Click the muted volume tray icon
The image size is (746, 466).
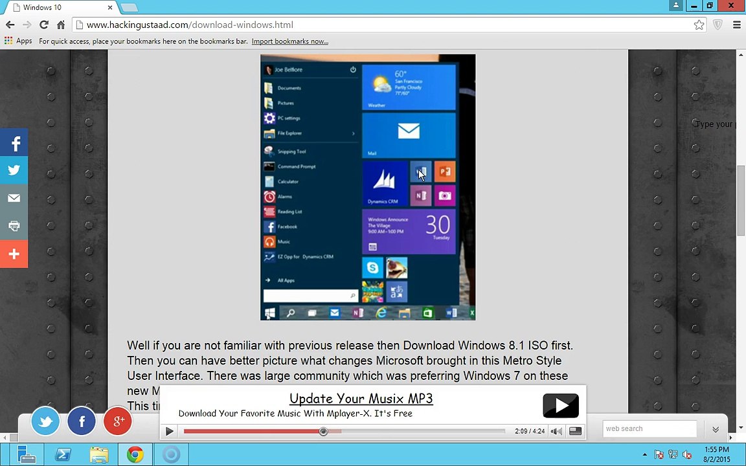[x=687, y=454]
